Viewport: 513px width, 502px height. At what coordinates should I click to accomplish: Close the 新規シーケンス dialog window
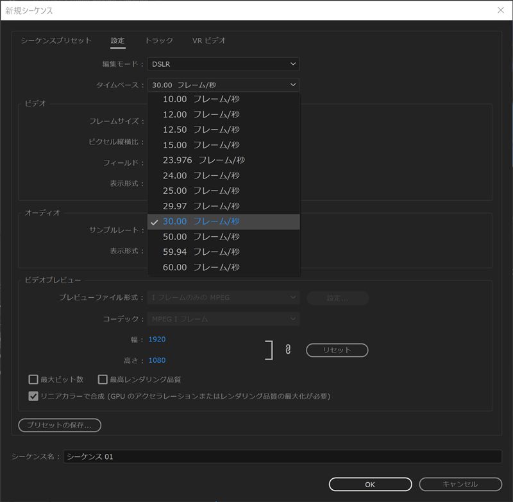point(500,10)
